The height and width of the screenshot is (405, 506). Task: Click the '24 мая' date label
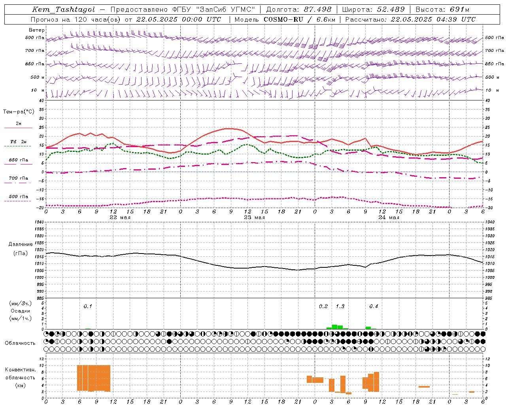[389, 218]
